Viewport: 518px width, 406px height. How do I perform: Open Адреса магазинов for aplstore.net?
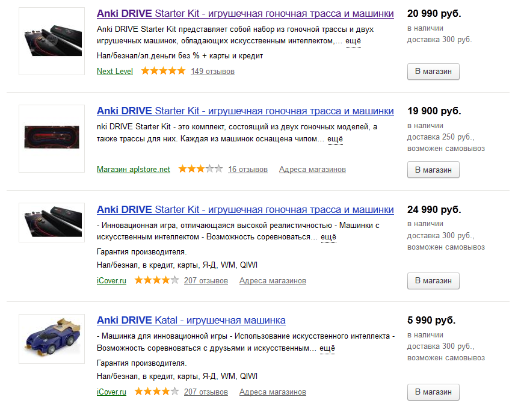[312, 169]
